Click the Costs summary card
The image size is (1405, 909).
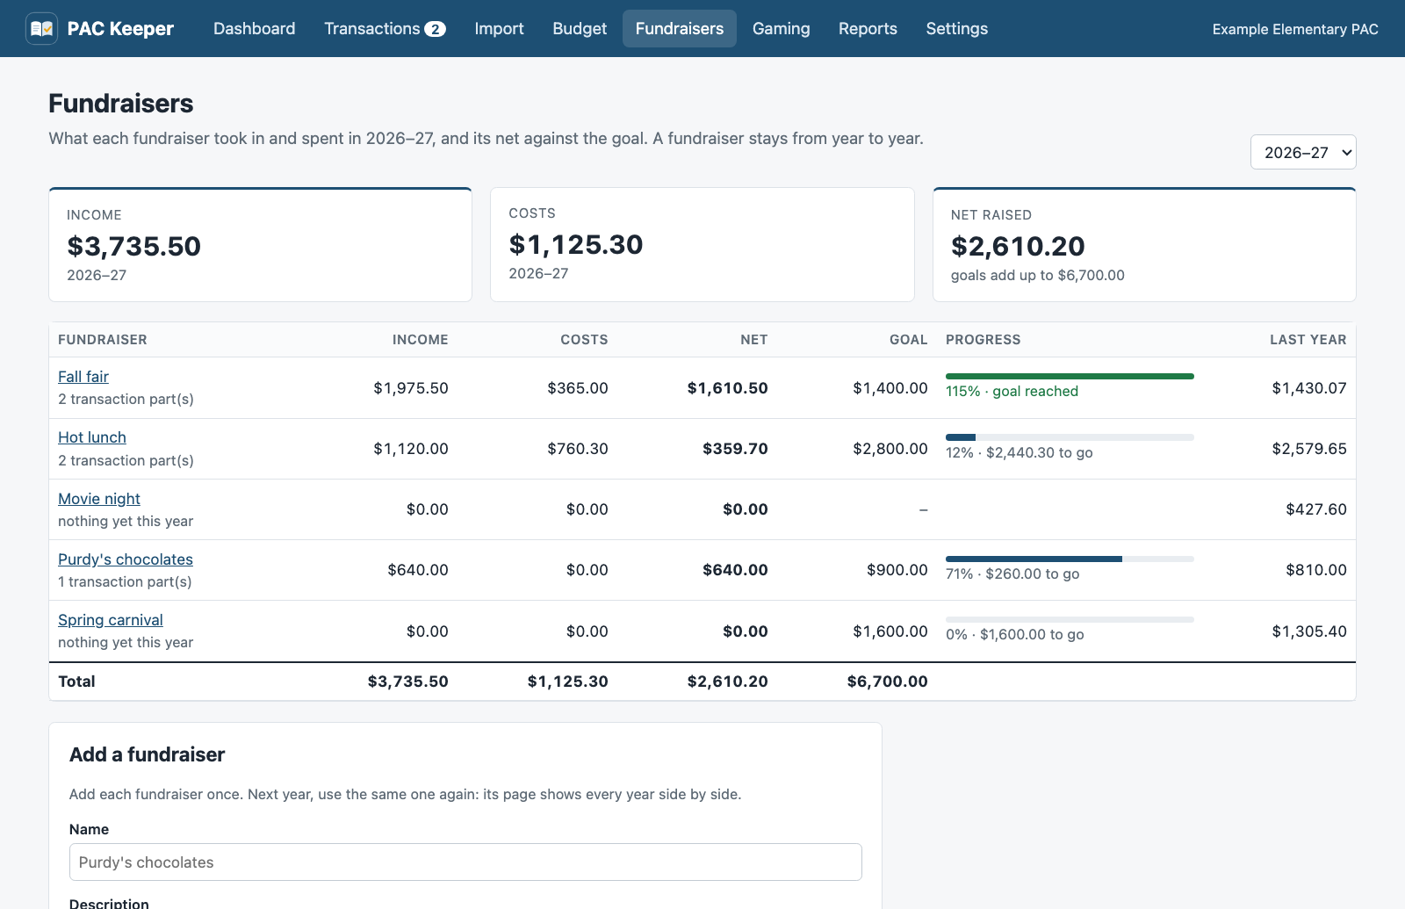(702, 244)
